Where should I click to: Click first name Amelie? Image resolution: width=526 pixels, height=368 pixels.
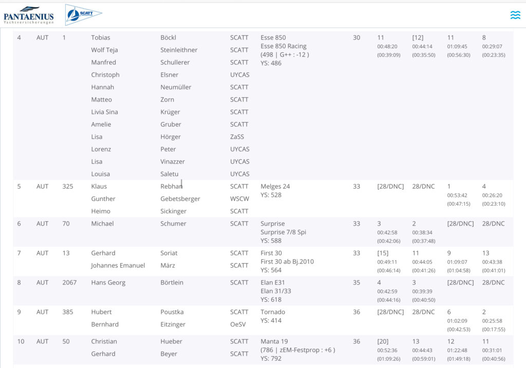click(x=101, y=124)
